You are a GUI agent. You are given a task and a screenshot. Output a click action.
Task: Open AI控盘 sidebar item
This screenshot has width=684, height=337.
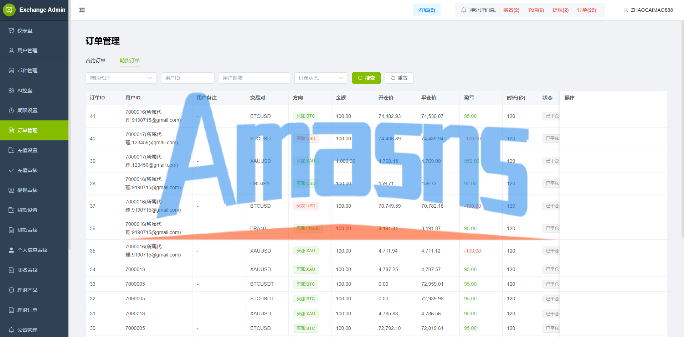point(34,90)
